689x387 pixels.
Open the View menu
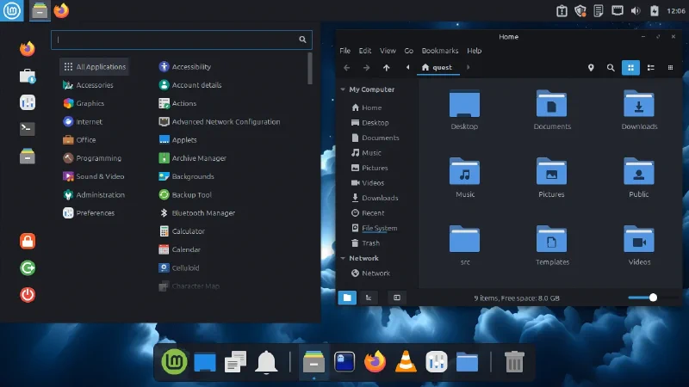(388, 51)
